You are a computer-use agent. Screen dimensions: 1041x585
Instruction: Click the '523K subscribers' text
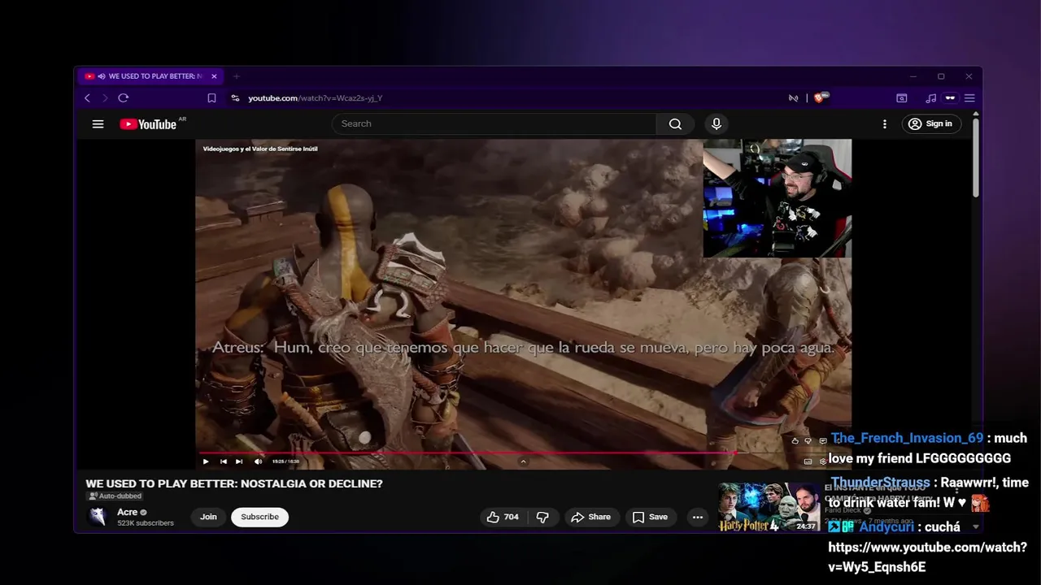(x=146, y=523)
